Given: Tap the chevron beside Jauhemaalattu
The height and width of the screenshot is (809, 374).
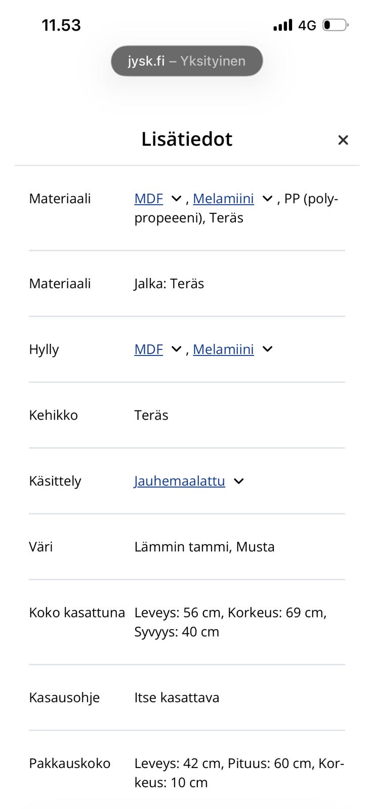Looking at the screenshot, I should pos(239,481).
